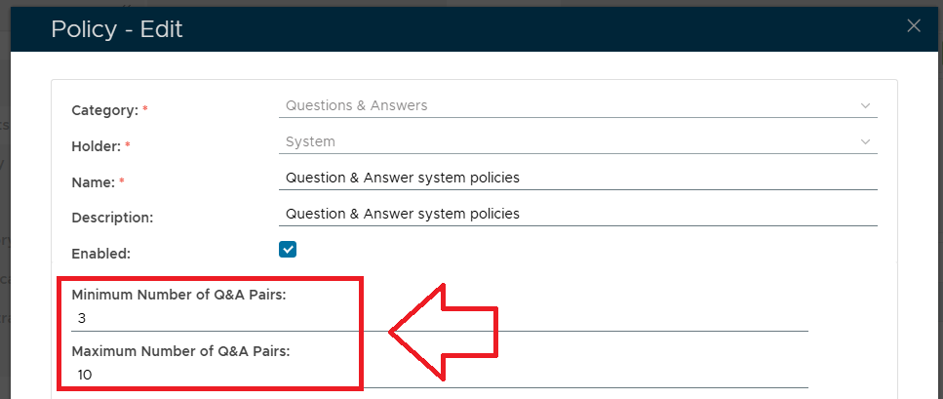Click the chevron arrow in the Holder field

tap(865, 141)
